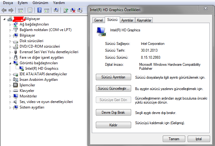The width and height of the screenshot is (215, 146).
Task: Click the Görüntü bağdaştırıcıları display icon
Action: point(15,63)
